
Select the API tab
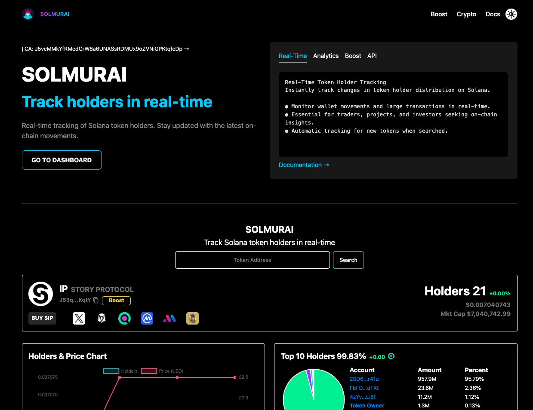[x=372, y=56]
